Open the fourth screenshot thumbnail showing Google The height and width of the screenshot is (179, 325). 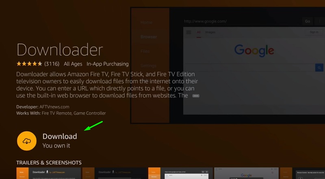(246, 173)
